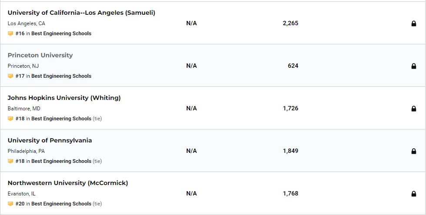This screenshot has width=426, height=215.
Task: Click the yellow badge icon beside Northwestern's #20 ranking
Action: pyautogui.click(x=10, y=204)
